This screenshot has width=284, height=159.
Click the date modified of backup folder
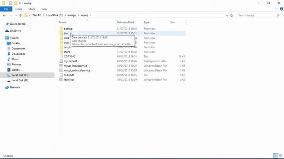[127, 29]
